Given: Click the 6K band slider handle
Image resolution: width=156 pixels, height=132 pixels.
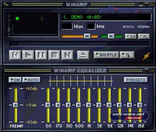Looking at the screenshot, I should click(x=109, y=105).
